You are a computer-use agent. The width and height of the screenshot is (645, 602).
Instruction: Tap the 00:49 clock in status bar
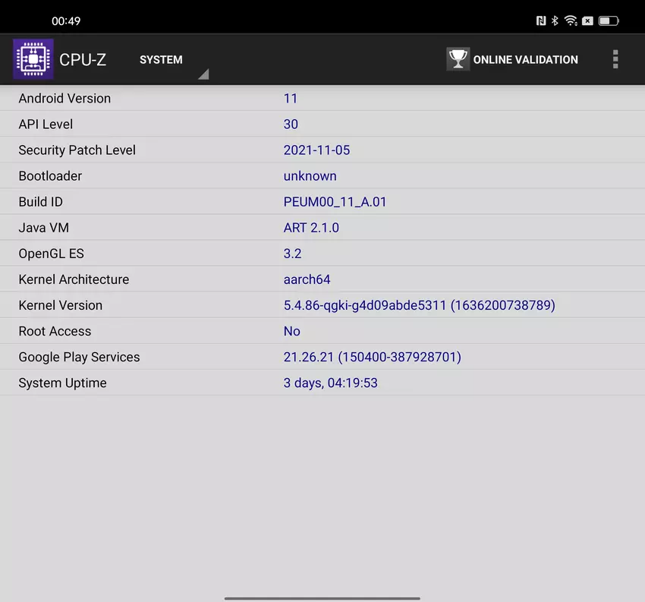tap(66, 21)
